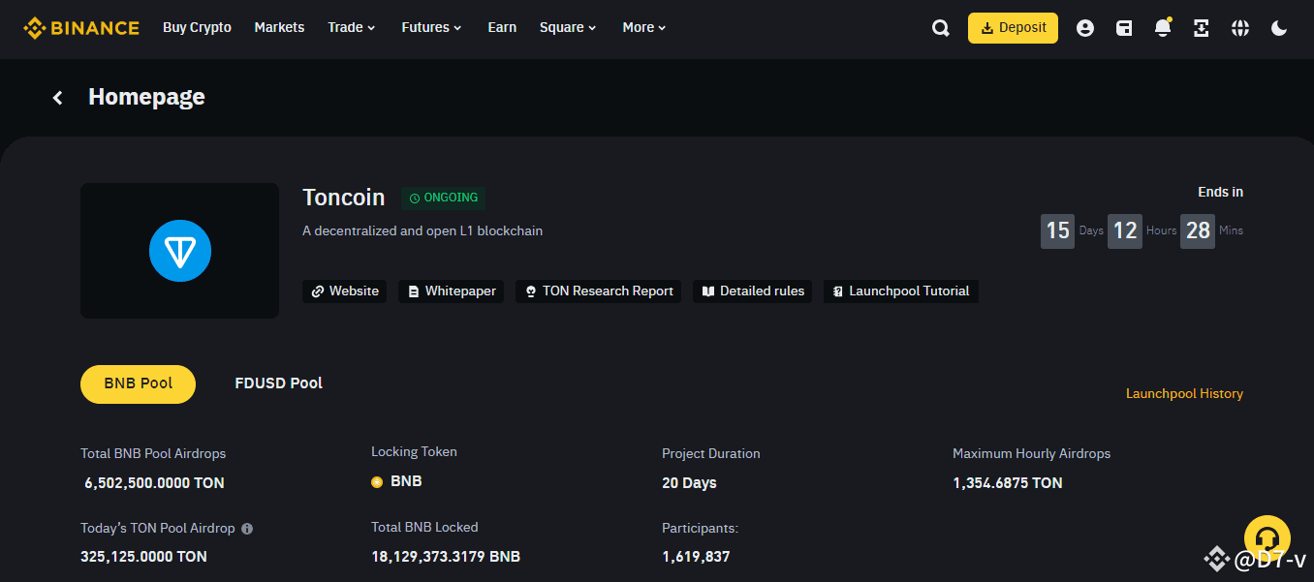1314x582 pixels.
Task: Expand the Trade dropdown menu
Action: 351,27
